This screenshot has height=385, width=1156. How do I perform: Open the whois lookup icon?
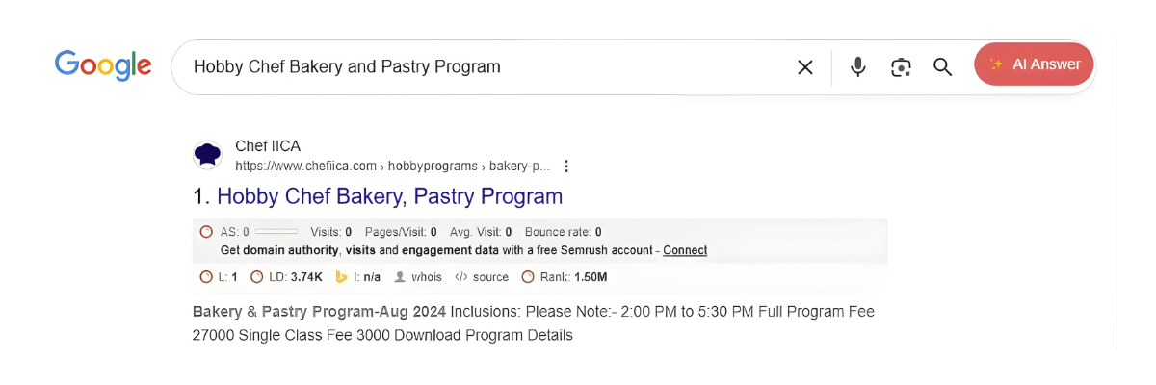coord(402,277)
